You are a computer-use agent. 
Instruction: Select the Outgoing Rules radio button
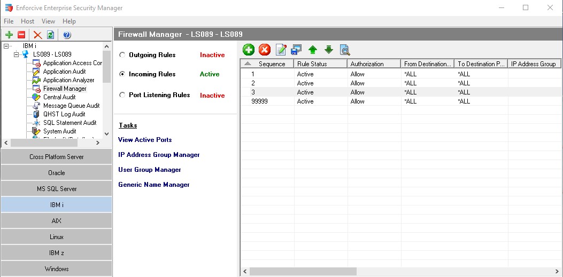coord(122,55)
